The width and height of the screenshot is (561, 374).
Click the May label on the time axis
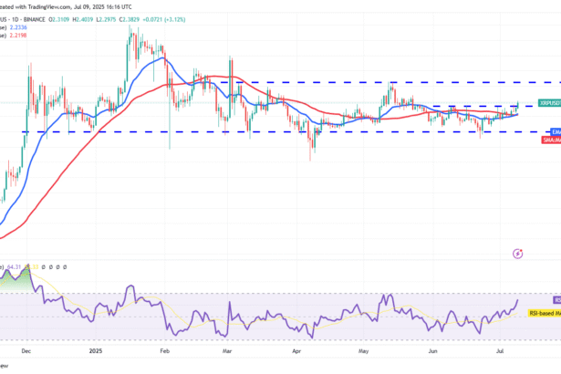click(363, 348)
